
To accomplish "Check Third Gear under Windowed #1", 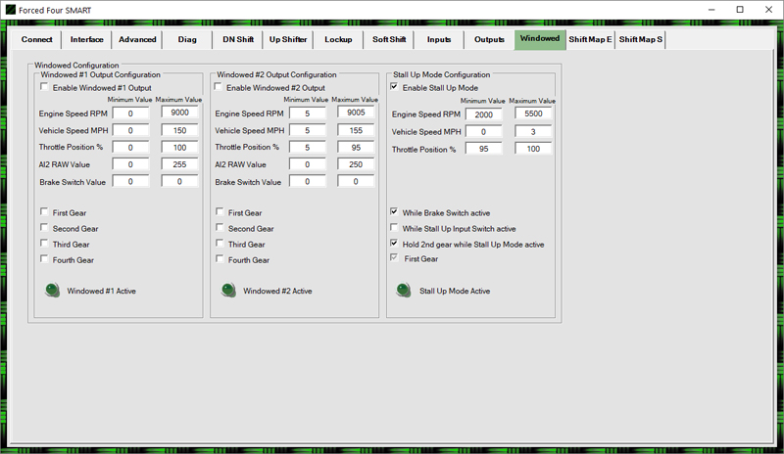I will pos(44,244).
